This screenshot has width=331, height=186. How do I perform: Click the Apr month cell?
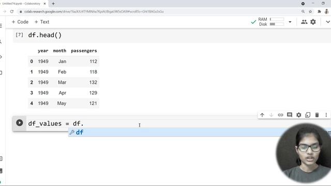tap(63, 93)
